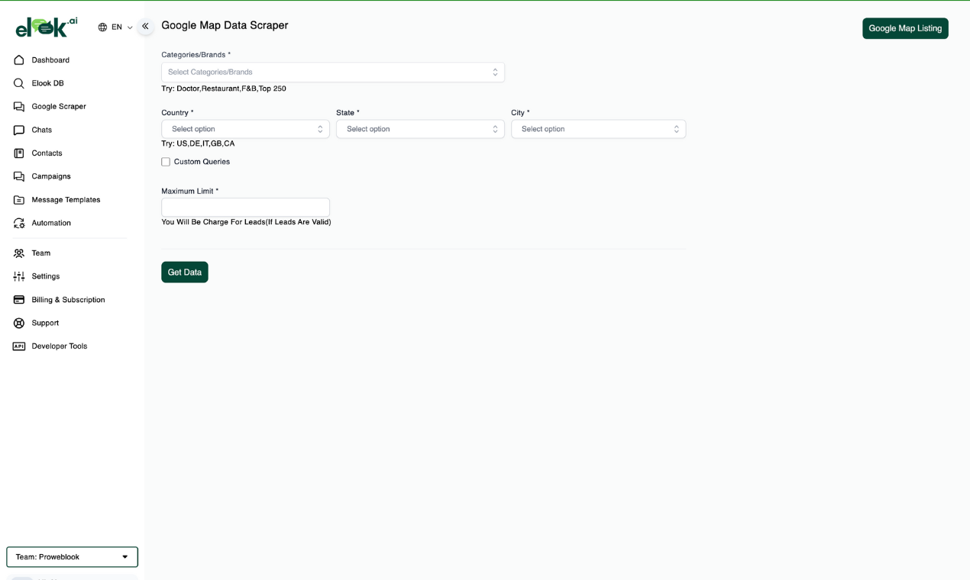Open Team page

point(41,253)
